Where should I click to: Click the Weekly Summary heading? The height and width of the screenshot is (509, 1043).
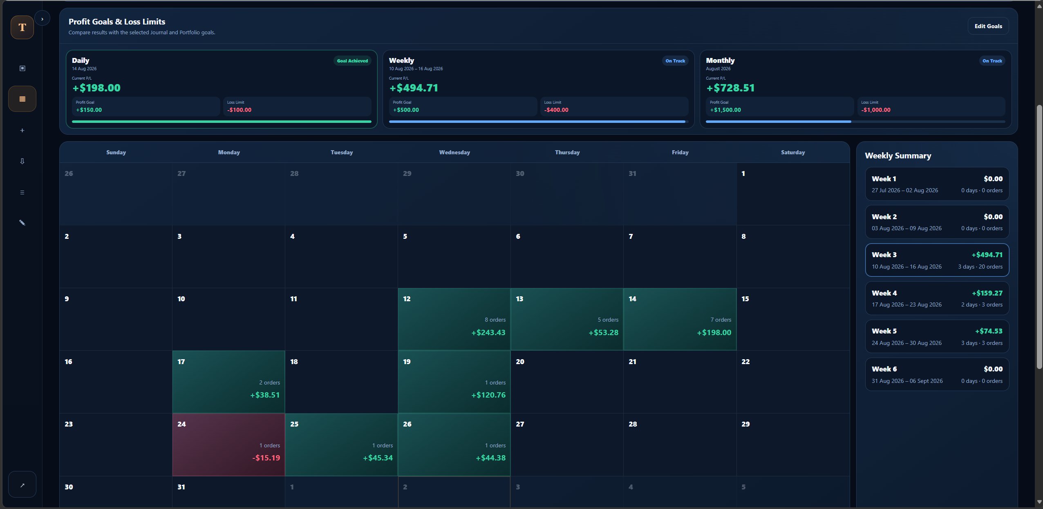898,156
